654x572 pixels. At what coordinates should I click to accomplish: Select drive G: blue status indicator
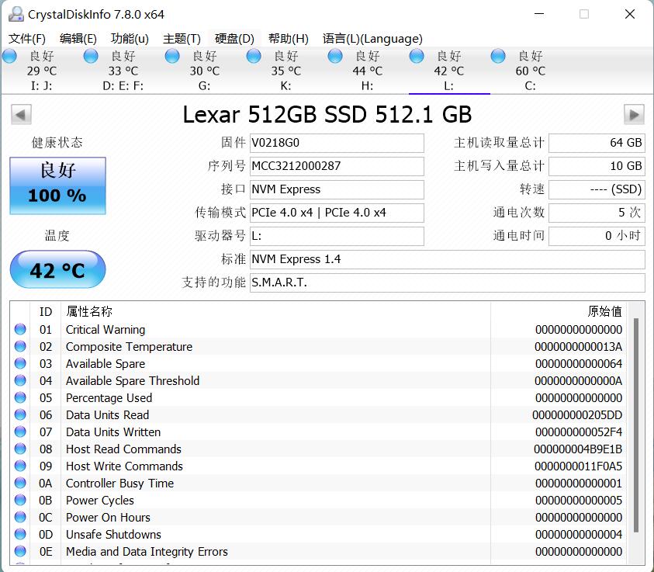(x=171, y=56)
